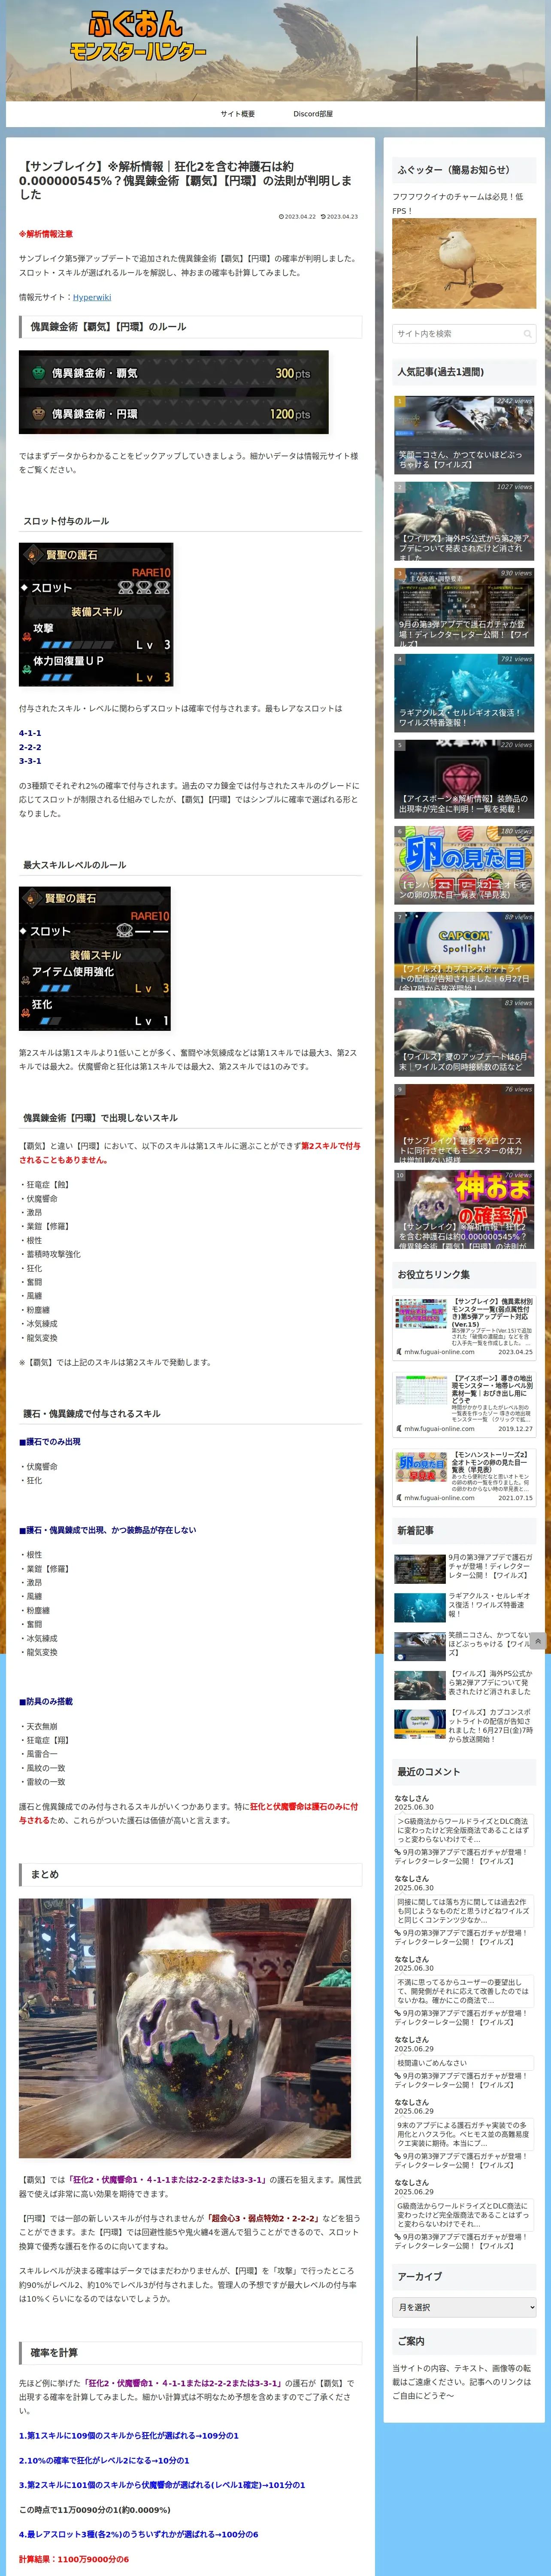Open new article 笑顔ニコさん、かつてないほど
Screen dimensions: 551x2576
click(x=464, y=1645)
